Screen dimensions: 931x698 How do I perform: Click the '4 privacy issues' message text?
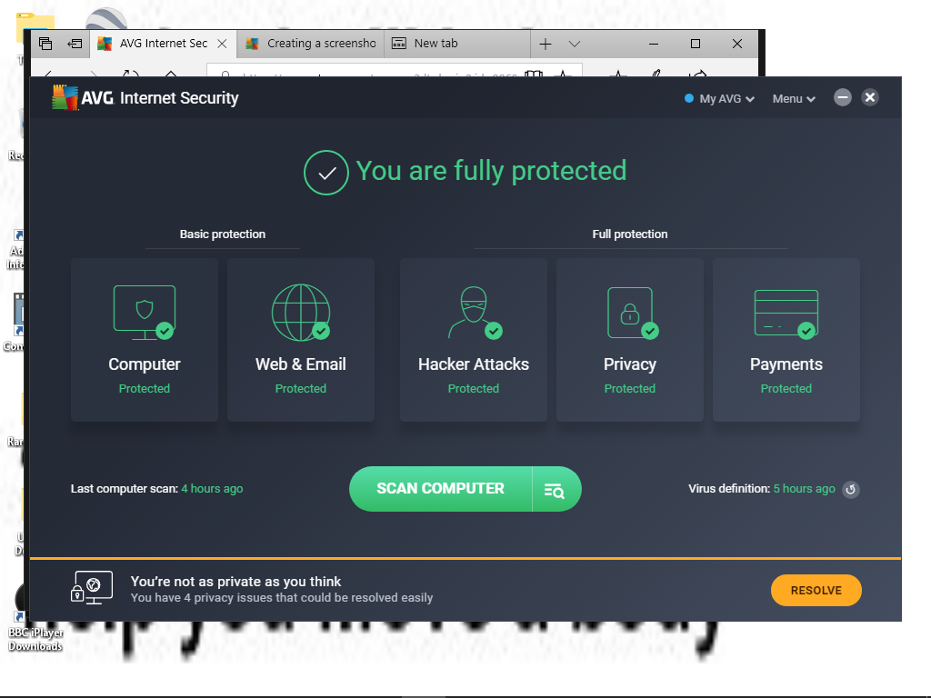point(282,598)
